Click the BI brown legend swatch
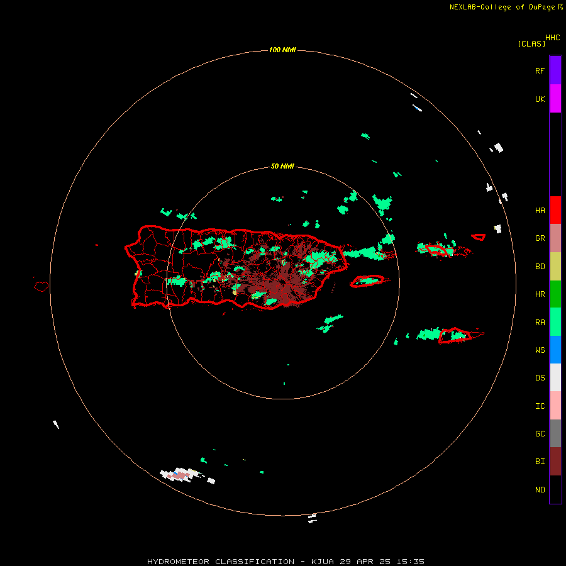Screen dimensions: 566x566 (x=555, y=462)
